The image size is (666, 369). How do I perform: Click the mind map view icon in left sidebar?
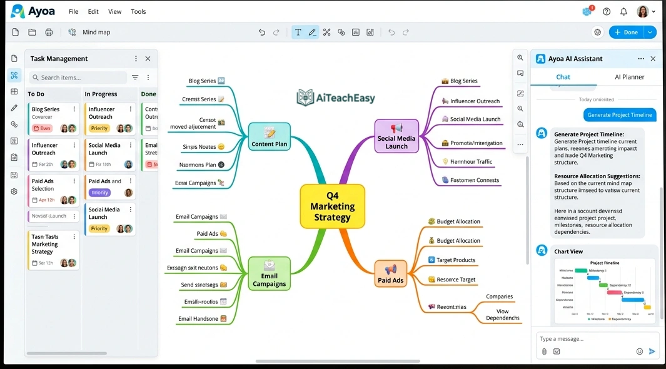[x=14, y=75]
